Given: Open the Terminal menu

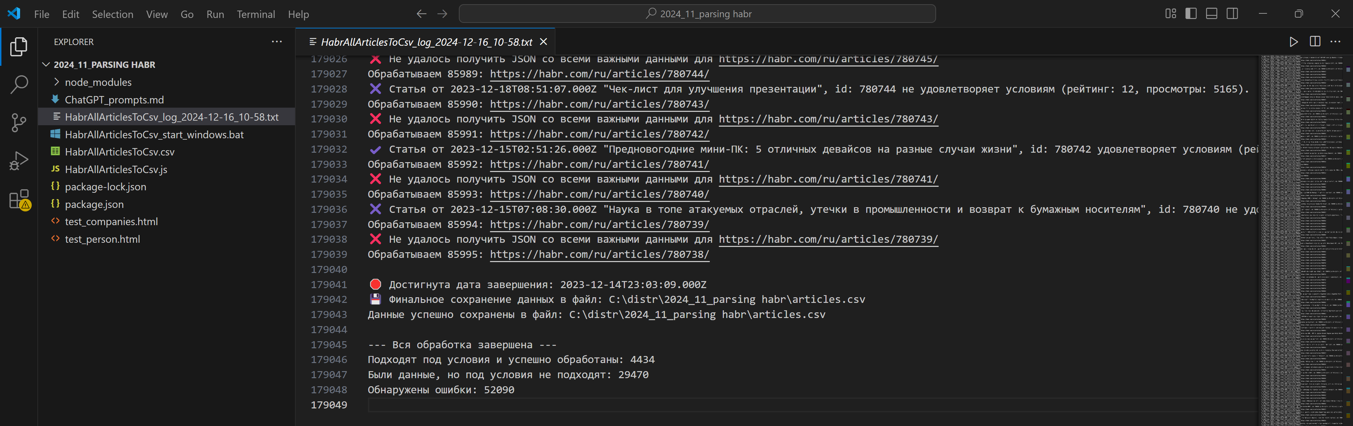Looking at the screenshot, I should (255, 14).
